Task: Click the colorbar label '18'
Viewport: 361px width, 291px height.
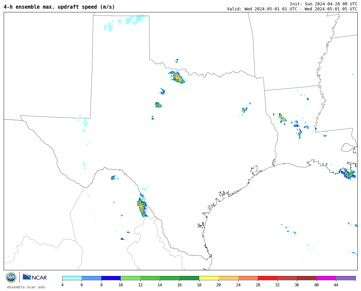Action: pyautogui.click(x=199, y=285)
